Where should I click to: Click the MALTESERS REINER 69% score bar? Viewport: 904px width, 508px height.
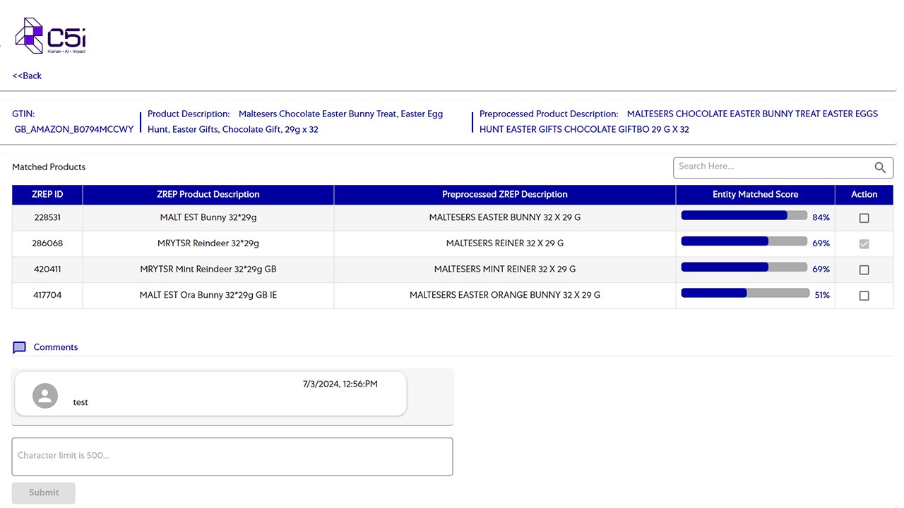744,241
